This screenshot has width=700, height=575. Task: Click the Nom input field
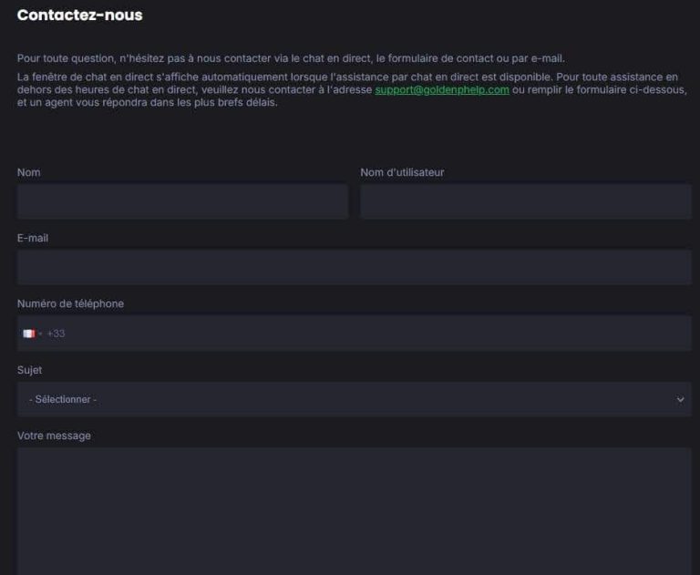182,200
